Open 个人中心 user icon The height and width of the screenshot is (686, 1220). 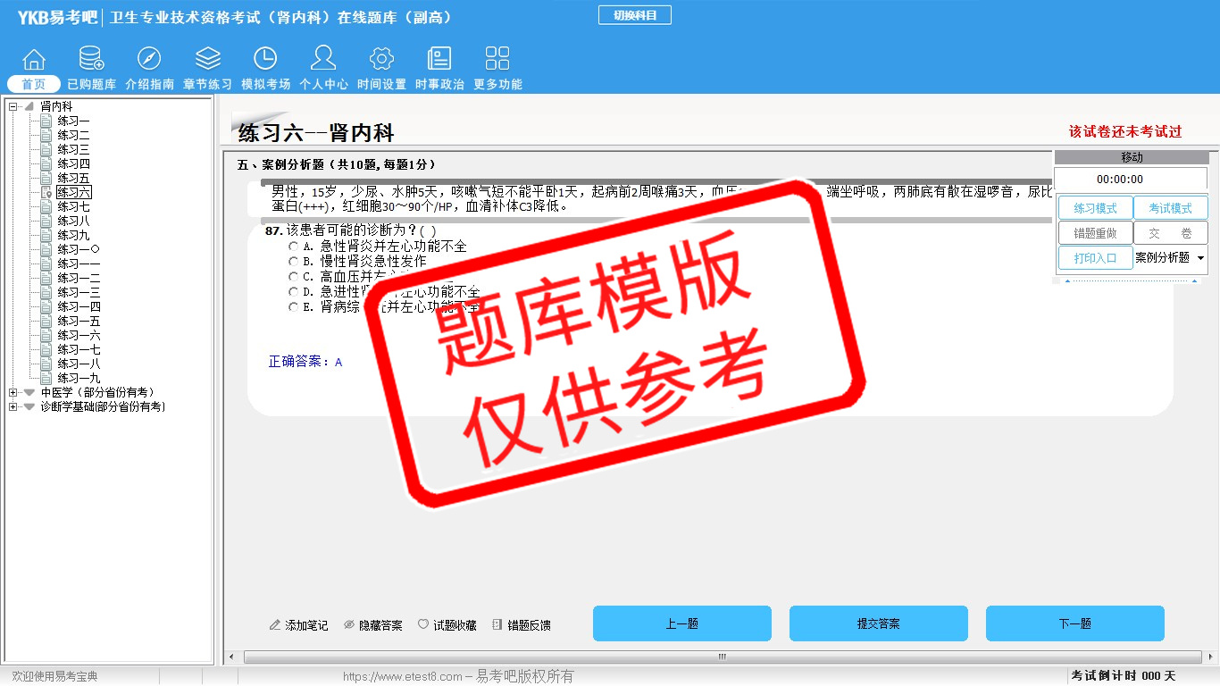point(323,60)
